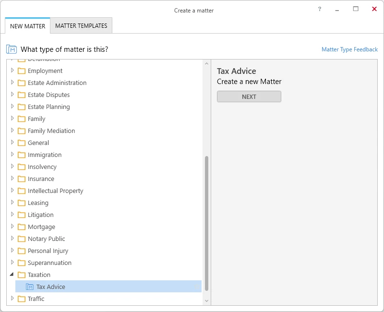Click the Intellectual Property folder icon

click(22, 191)
